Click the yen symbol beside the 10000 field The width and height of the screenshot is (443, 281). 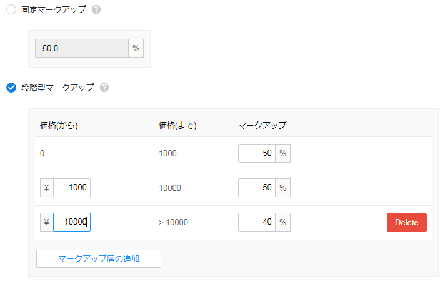[47, 222]
